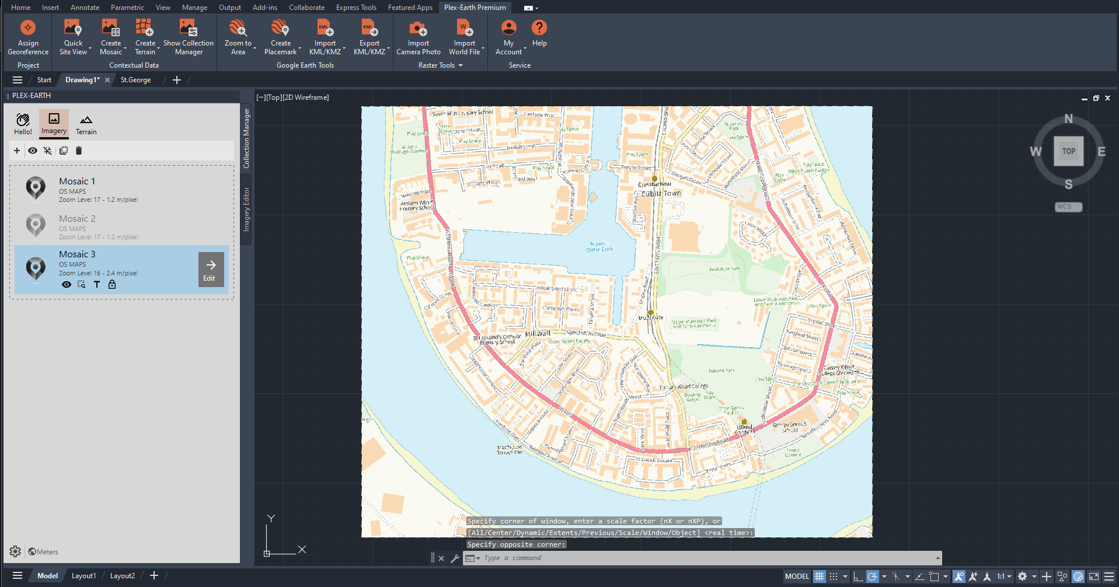Screen dimensions: 1119x587
Task: Click the cut-off/unclip imagery toolbar icon
Action: click(48, 151)
